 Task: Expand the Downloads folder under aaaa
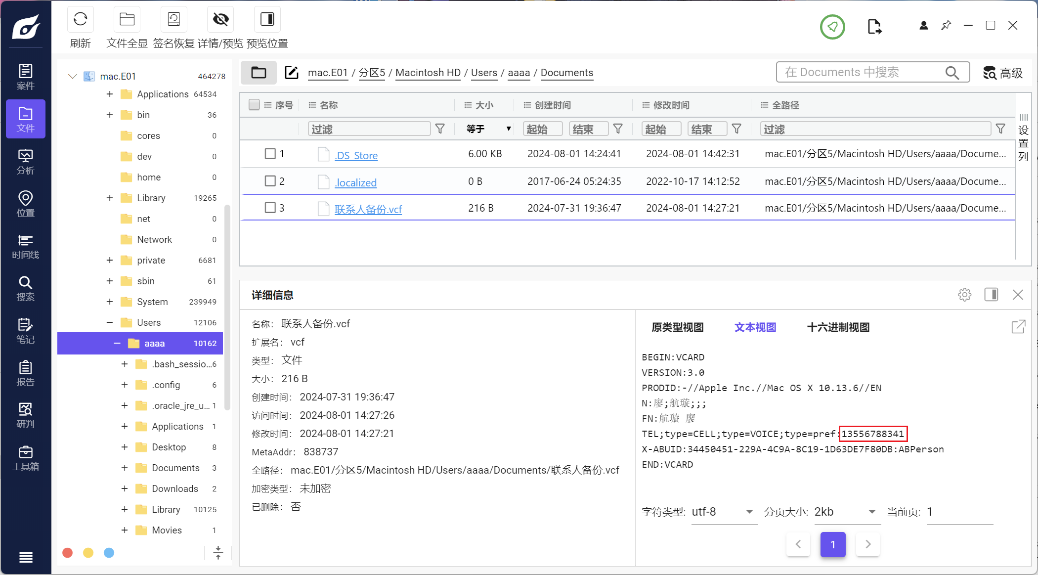[125, 488]
